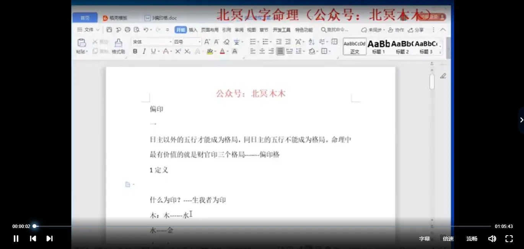Image resolution: width=524 pixels, height=249 pixels.
Task: Apply the 正文 style
Action: click(x=355, y=46)
